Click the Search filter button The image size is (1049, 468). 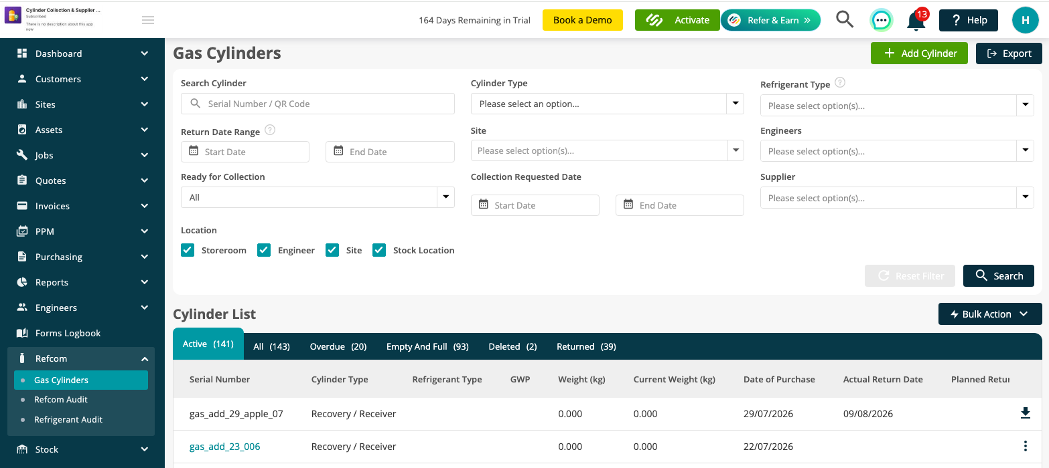coord(998,275)
